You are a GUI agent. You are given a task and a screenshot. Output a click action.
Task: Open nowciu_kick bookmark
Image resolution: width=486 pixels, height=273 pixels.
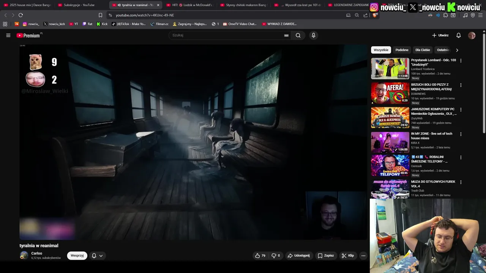[x=54, y=24]
